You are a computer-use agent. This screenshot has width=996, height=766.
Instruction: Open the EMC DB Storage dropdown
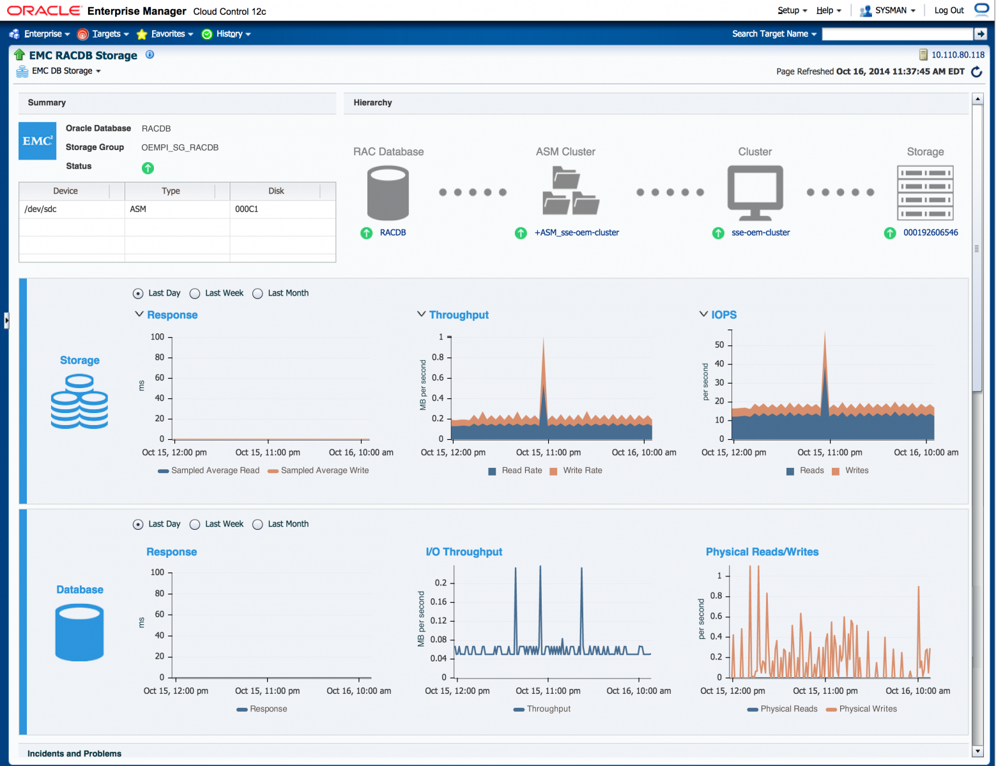click(x=66, y=71)
